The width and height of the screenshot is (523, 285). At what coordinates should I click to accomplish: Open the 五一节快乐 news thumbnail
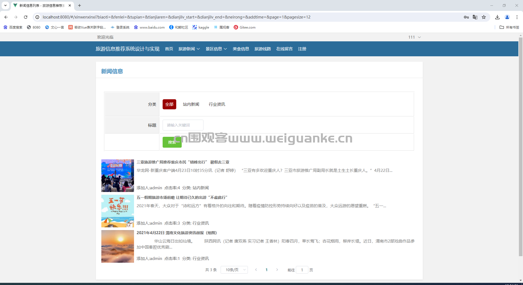pyautogui.click(x=118, y=211)
